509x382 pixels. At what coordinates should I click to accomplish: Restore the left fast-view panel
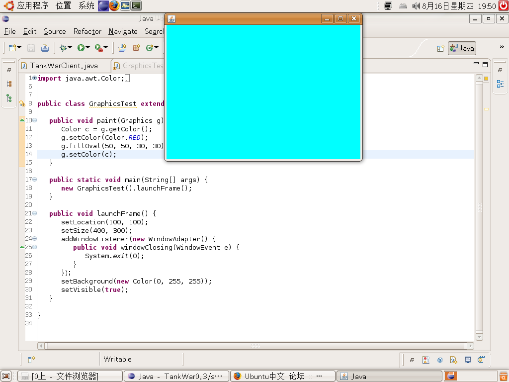click(9, 70)
